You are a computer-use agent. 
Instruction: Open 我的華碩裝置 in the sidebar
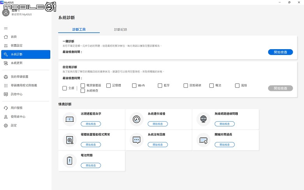point(26,77)
